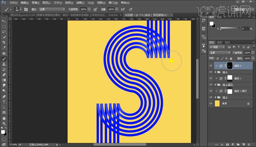Screen dimensions: 256x147
Task: Hide the 背景 layer
Action: (x=211, y=103)
